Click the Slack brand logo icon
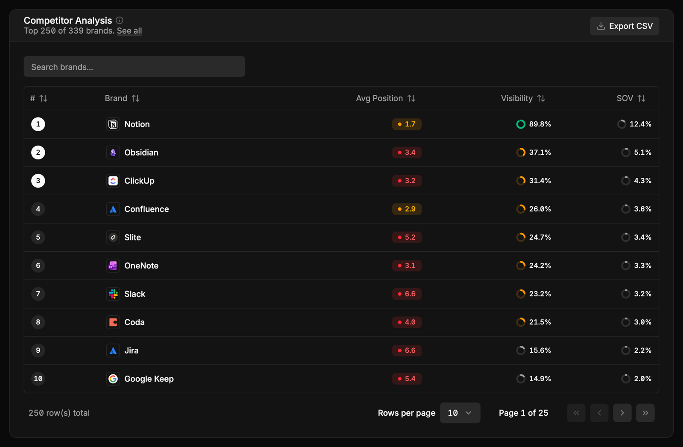Screen dimensions: 683x447 click(x=113, y=294)
